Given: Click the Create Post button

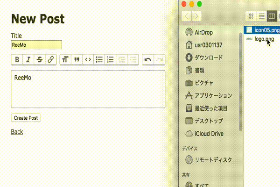Looking at the screenshot, I should (x=26, y=118).
